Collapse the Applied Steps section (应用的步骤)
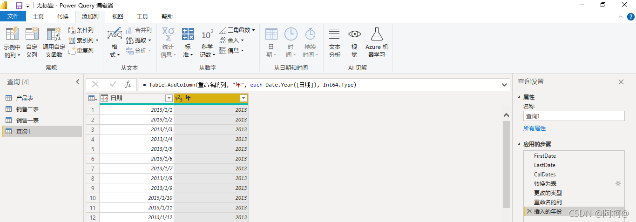The height and width of the screenshot is (222, 636). (520, 144)
